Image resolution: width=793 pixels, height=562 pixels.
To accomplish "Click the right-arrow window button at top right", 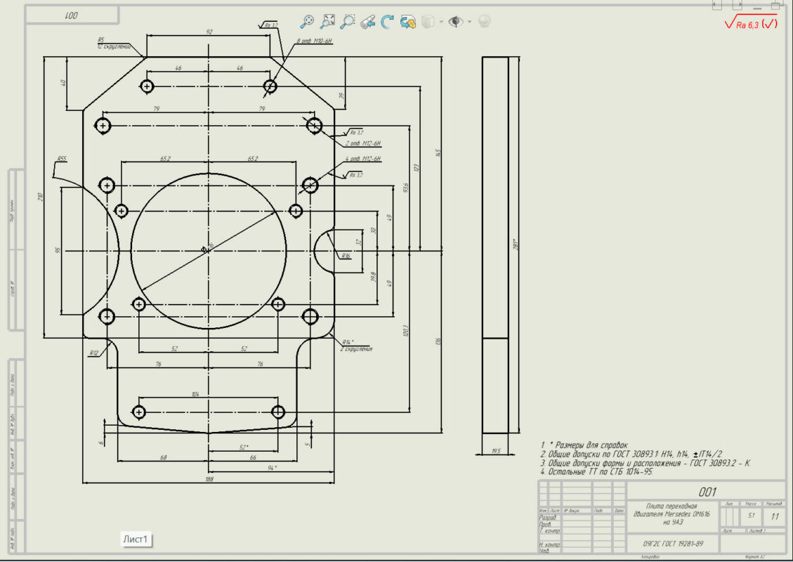I will pos(737,5).
